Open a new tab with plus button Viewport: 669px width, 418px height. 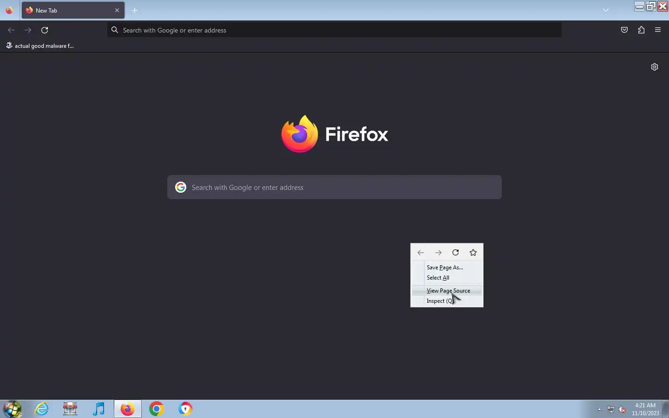pyautogui.click(x=135, y=10)
